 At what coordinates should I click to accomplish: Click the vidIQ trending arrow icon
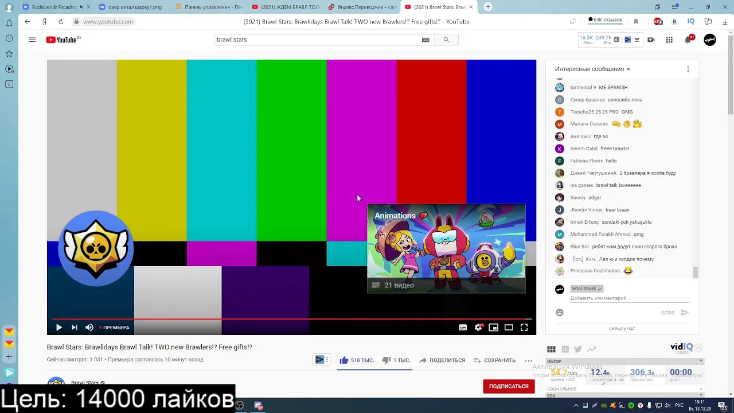[591, 349]
